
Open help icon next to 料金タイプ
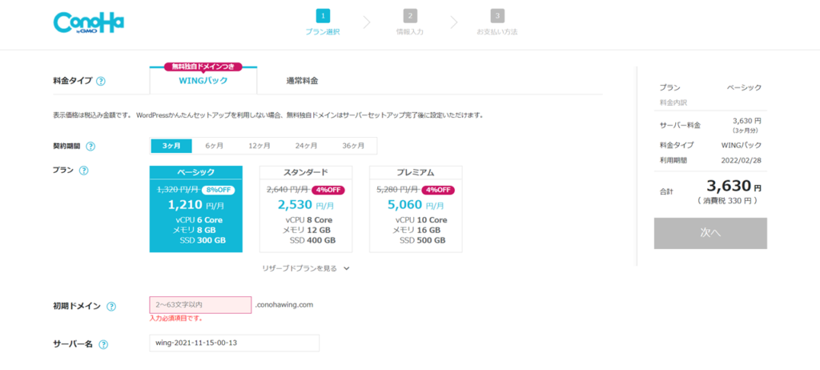(101, 81)
